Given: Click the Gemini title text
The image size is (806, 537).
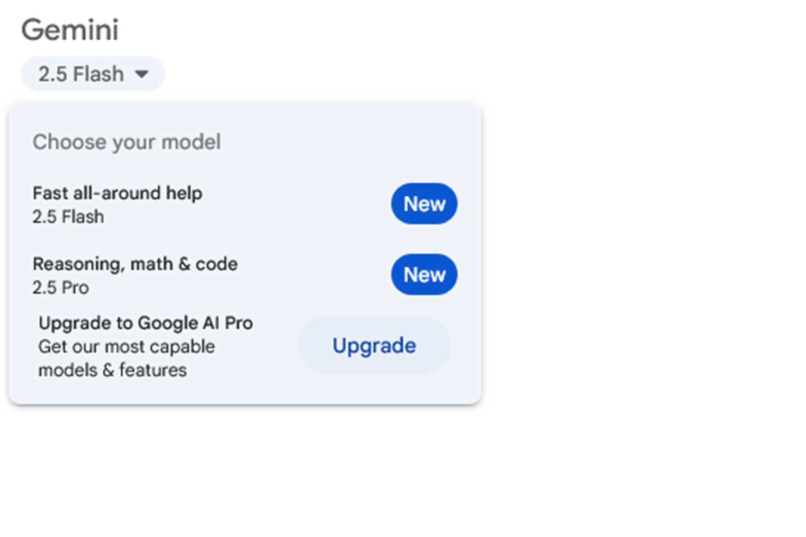Looking at the screenshot, I should [70, 30].
